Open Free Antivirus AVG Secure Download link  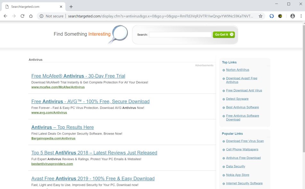click(90, 102)
